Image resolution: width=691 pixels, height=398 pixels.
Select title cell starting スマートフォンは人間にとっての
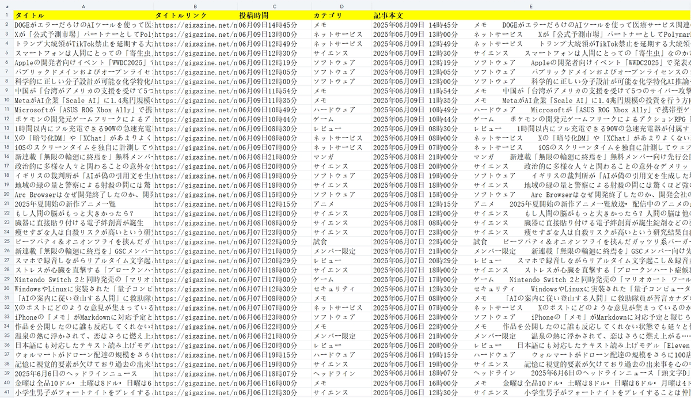click(x=83, y=53)
